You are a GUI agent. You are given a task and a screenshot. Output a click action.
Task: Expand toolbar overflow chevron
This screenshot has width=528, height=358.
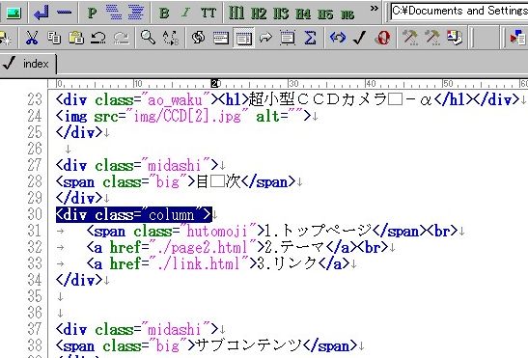point(374,9)
